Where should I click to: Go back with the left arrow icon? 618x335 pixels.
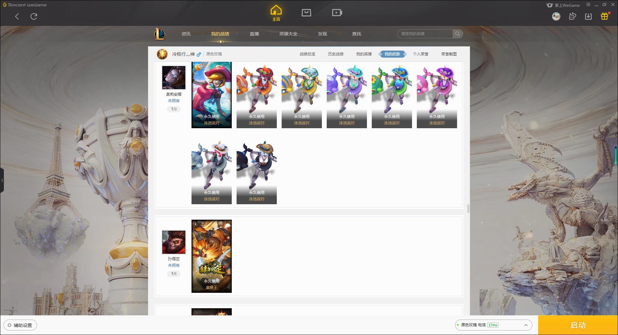click(x=17, y=16)
